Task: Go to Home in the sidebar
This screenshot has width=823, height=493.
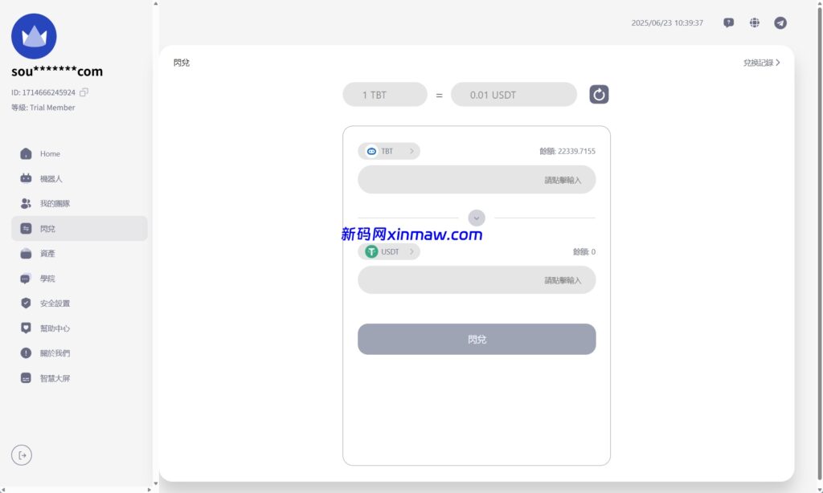Action: coord(50,153)
